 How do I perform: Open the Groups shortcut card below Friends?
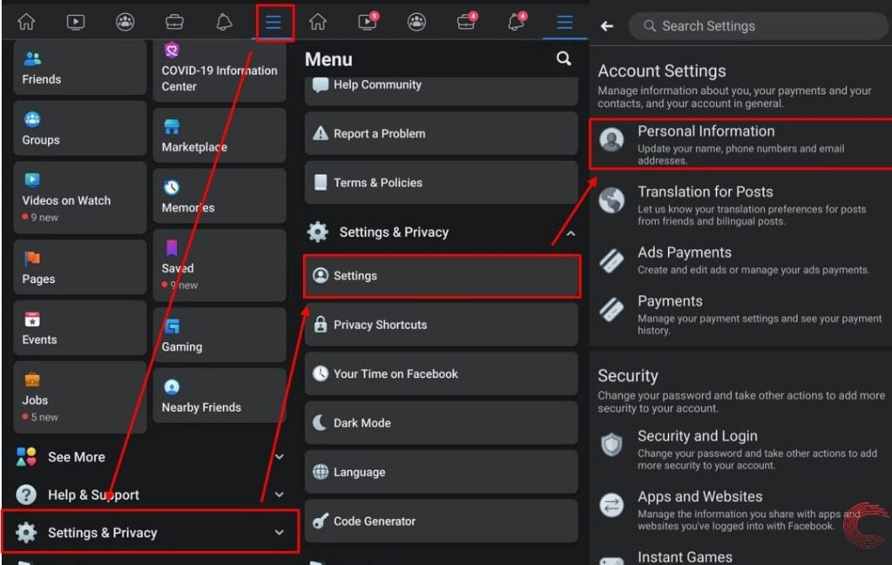pyautogui.click(x=80, y=129)
